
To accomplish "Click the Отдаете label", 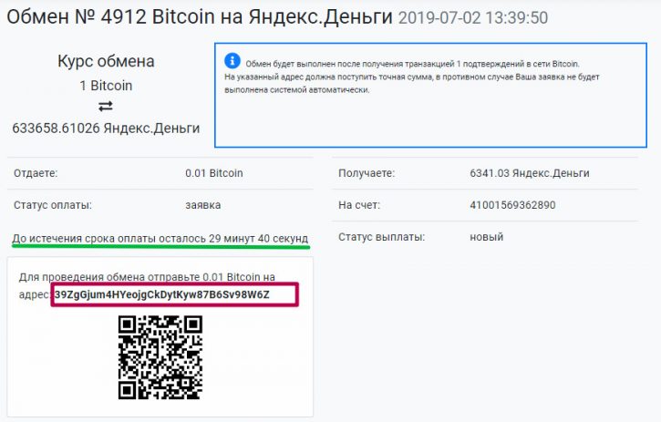I will pyautogui.click(x=36, y=173).
